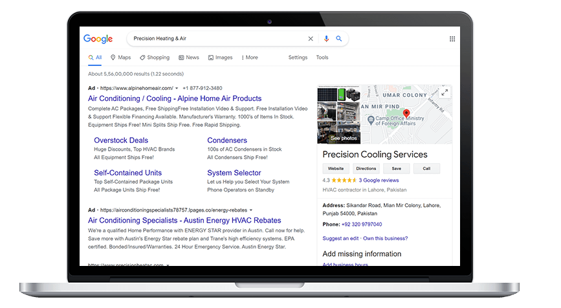The width and height of the screenshot is (561, 308).
Task: Open the Overstock Deals sitelink
Action: [121, 140]
